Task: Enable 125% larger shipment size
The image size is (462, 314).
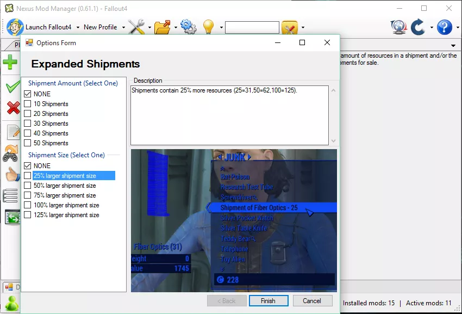Action: (27, 215)
